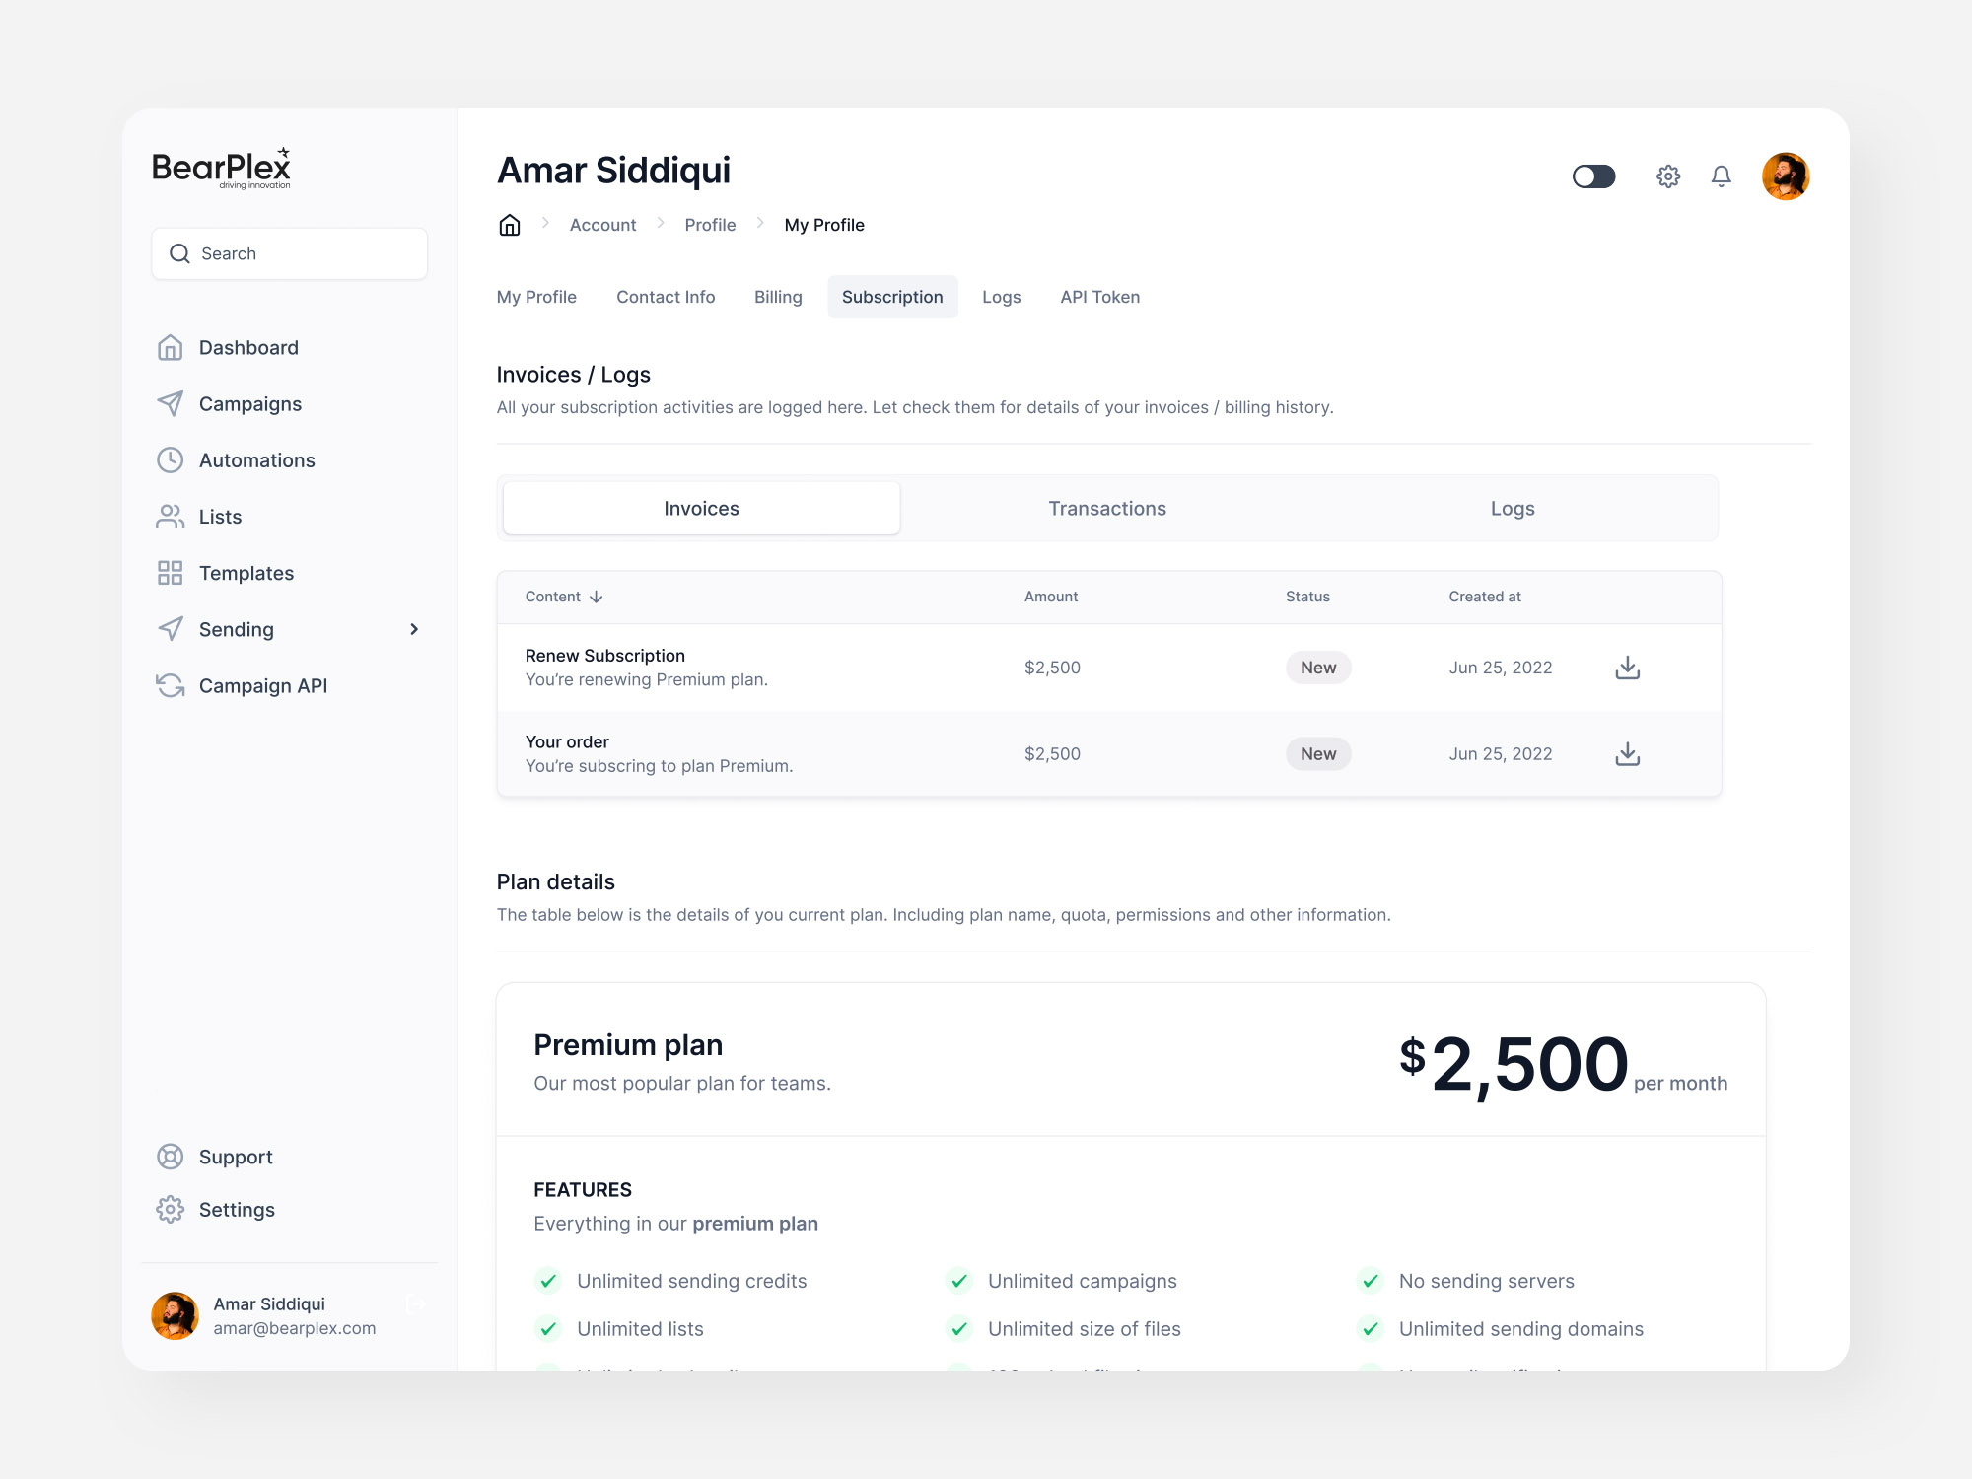Download the Renew Subscription invoice

pyautogui.click(x=1628, y=668)
